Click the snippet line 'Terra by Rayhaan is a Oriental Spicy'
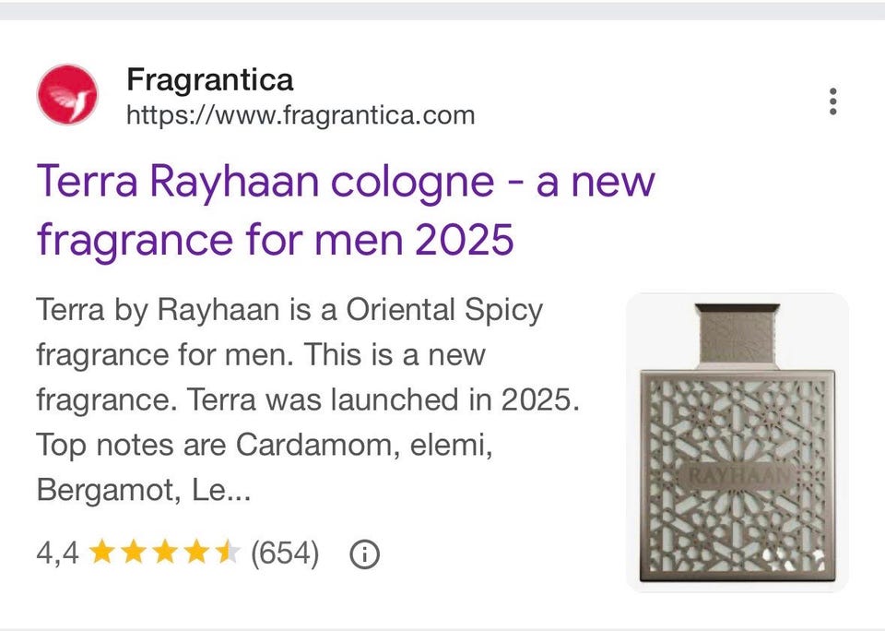This screenshot has width=885, height=631. click(289, 310)
